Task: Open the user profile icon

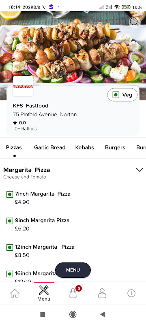Action: (102, 293)
